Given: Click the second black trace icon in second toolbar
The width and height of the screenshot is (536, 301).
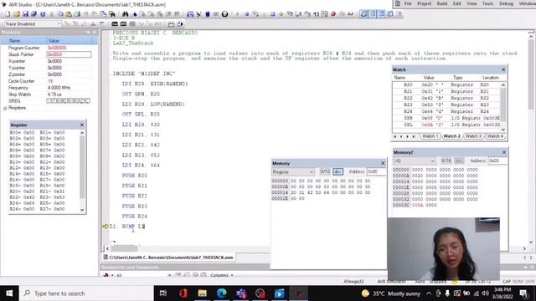Looking at the screenshot, I should 123,24.
